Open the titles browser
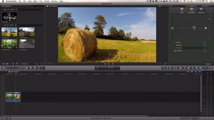The image size is (214, 120). pos(193,68)
